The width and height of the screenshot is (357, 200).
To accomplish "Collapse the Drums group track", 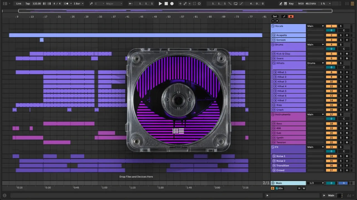I will [273, 45].
